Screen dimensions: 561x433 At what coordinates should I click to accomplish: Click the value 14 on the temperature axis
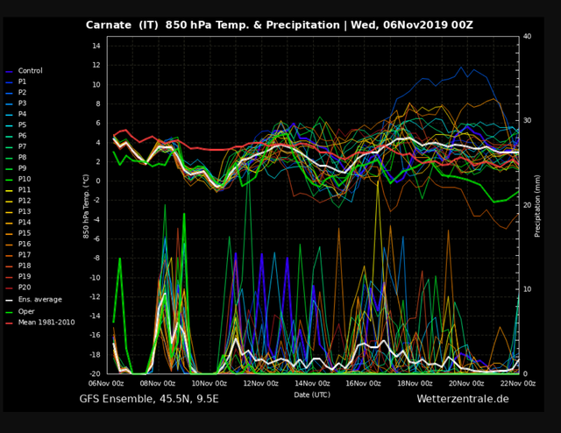pos(96,46)
